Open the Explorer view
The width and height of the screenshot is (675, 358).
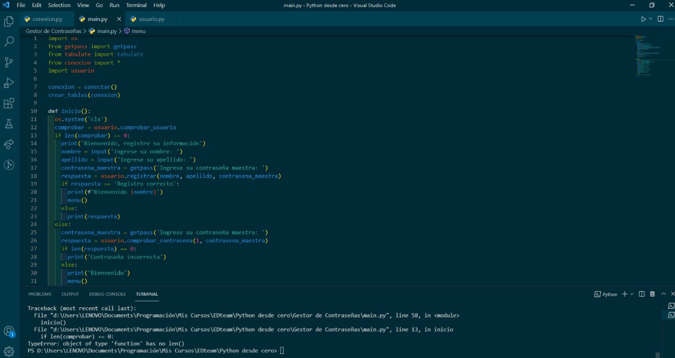(8, 21)
